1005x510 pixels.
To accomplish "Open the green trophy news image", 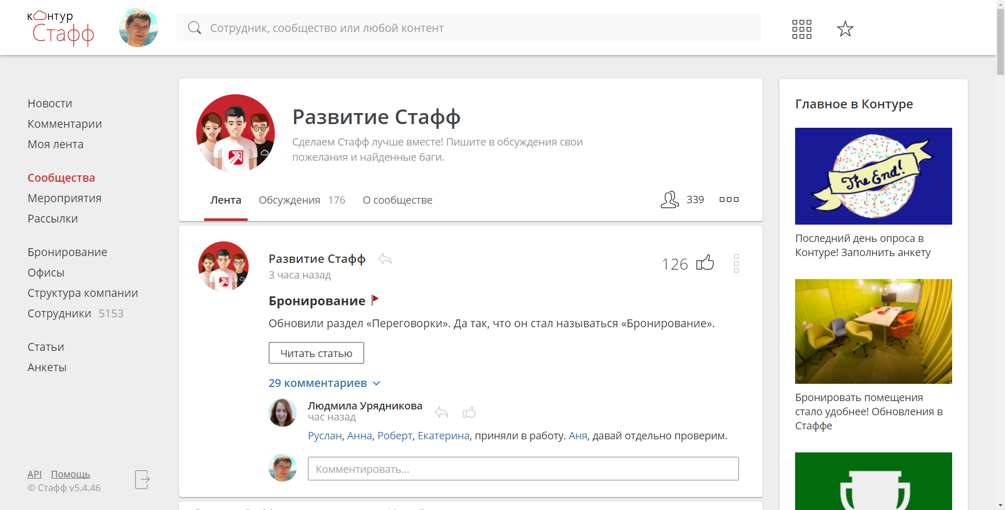I will point(873,481).
